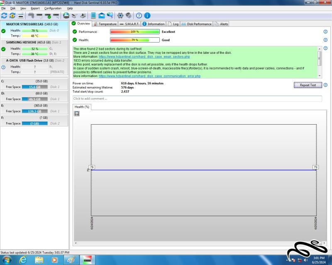Click the unknown status icon for A-DATA drive
Image resolution: width=332 pixels, height=265 pixels.
tap(3, 67)
